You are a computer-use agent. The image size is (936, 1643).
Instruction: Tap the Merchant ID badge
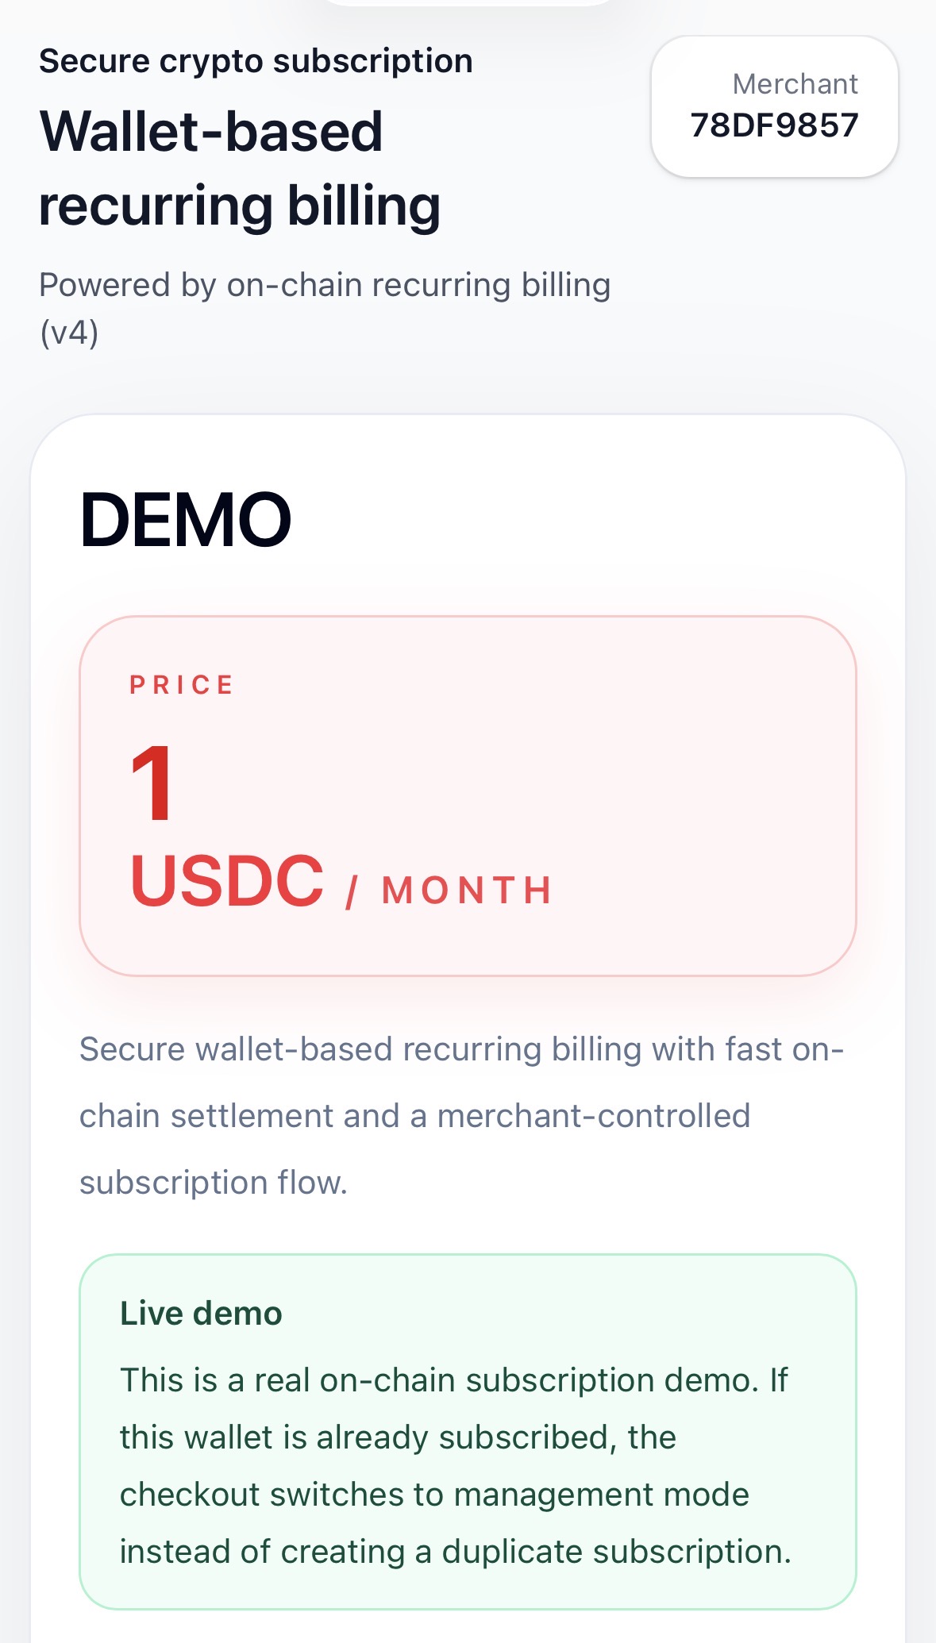[x=774, y=106]
